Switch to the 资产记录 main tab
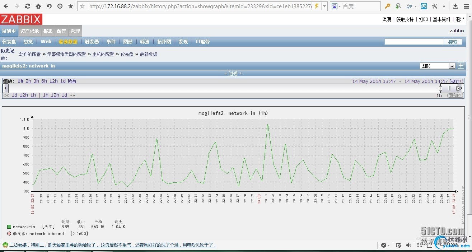This screenshot has width=472, height=252. (29, 31)
